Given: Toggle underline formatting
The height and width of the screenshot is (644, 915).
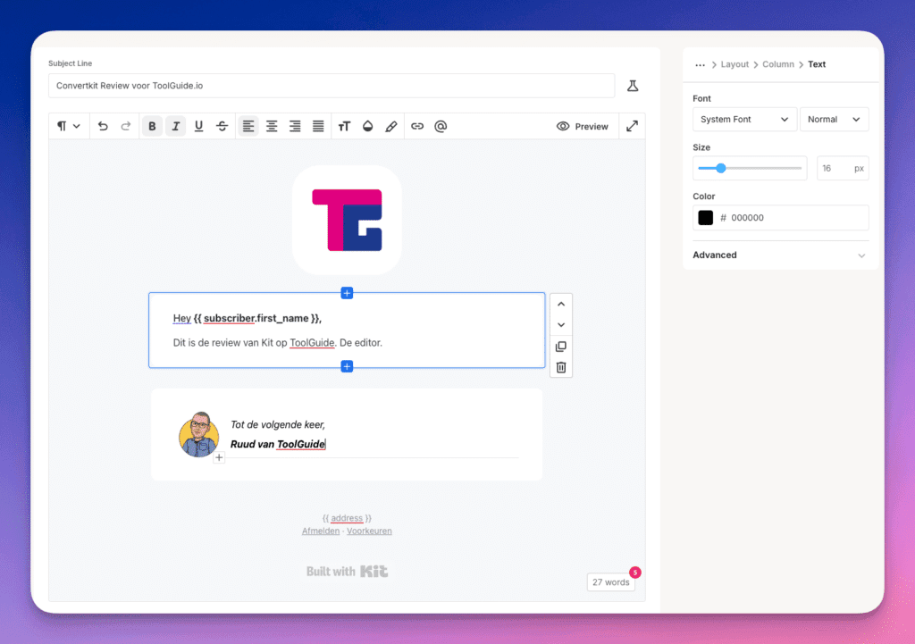Looking at the screenshot, I should click(x=198, y=126).
